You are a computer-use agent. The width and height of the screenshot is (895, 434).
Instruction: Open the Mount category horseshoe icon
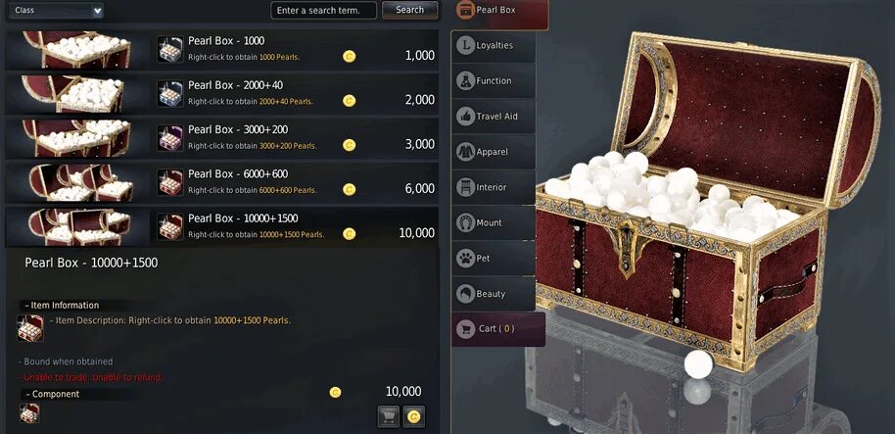(466, 222)
